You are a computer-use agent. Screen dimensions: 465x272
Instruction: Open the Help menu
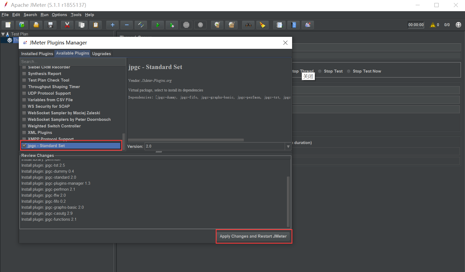tap(89, 15)
